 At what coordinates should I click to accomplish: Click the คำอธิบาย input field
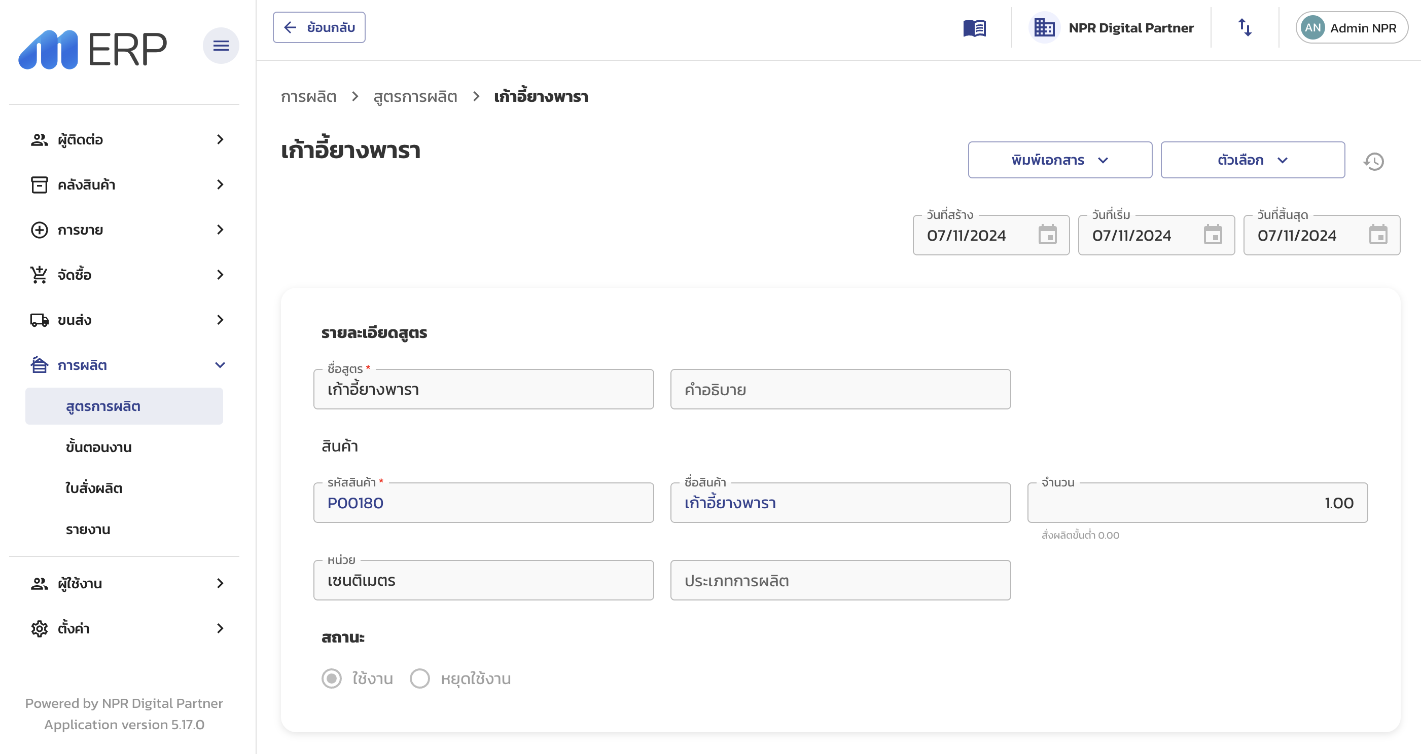pos(840,390)
